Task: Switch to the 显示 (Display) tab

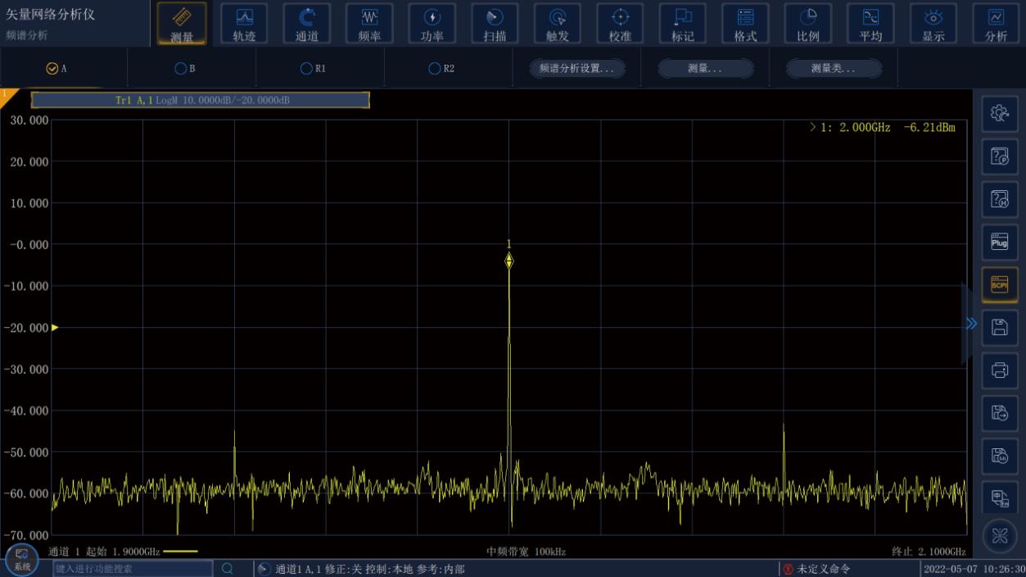Action: [933, 24]
